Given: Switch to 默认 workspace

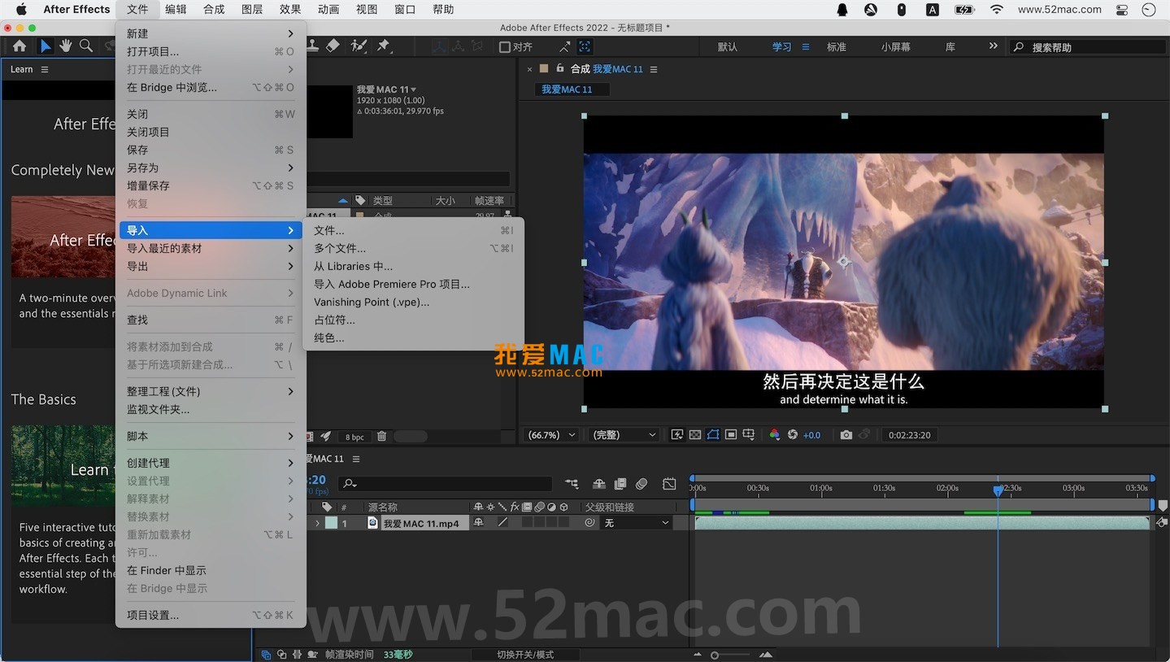Looking at the screenshot, I should [728, 47].
